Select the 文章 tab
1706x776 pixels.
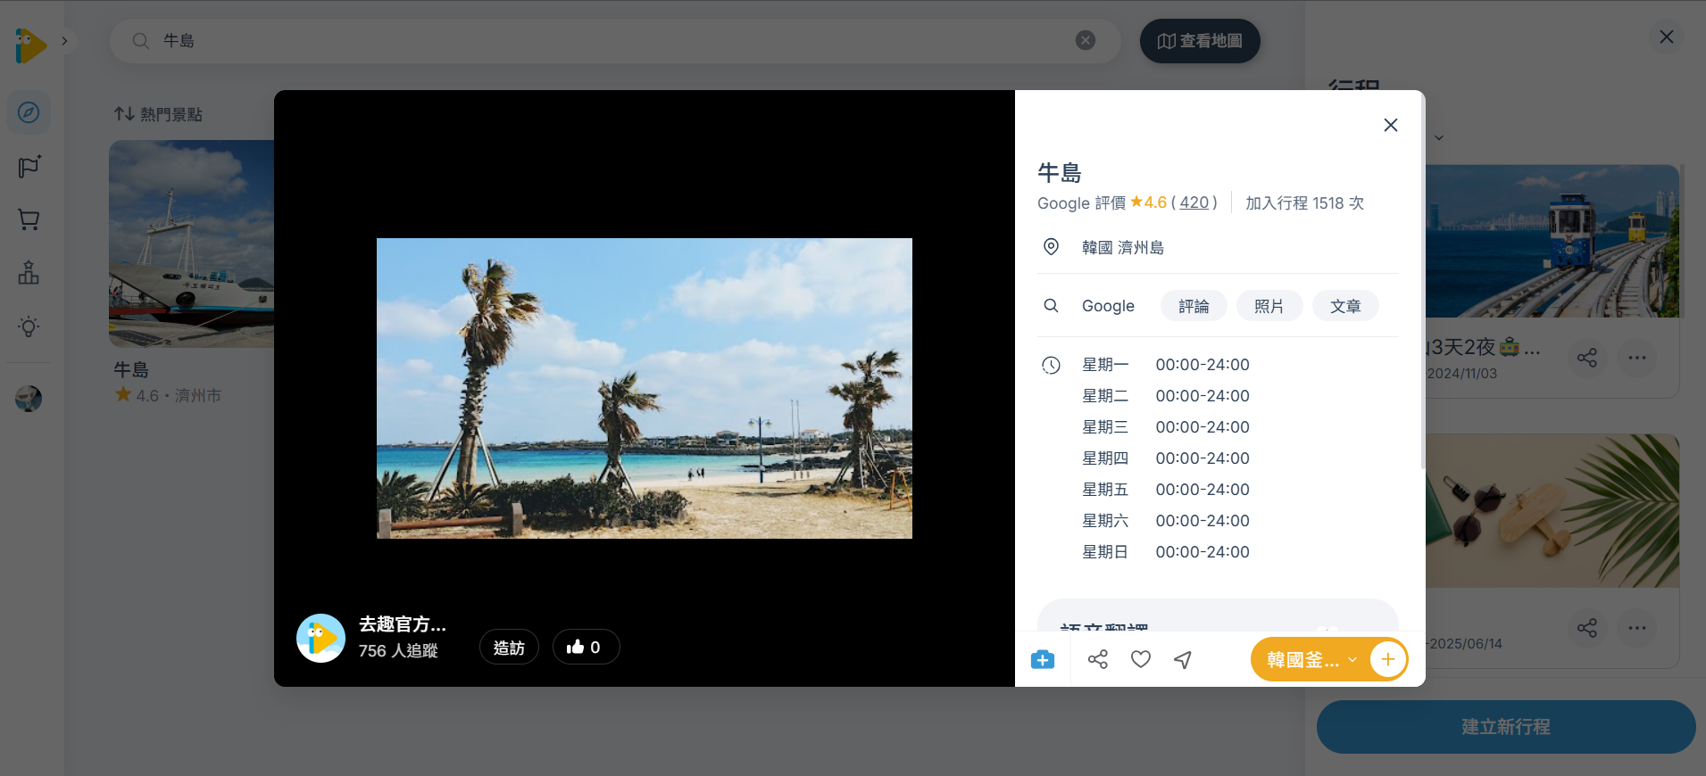click(x=1345, y=306)
